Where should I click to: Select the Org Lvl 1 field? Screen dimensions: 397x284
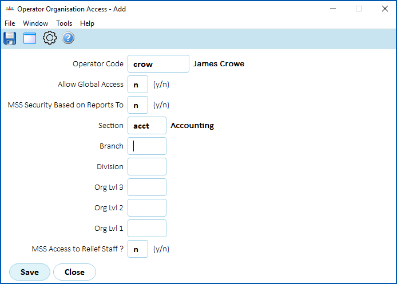pyautogui.click(x=147, y=229)
